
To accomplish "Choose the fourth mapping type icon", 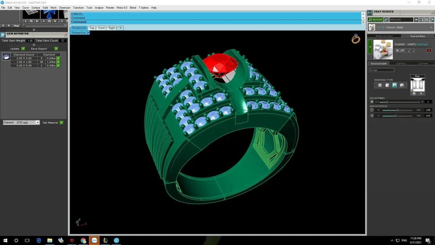I will pyautogui.click(x=401, y=85).
